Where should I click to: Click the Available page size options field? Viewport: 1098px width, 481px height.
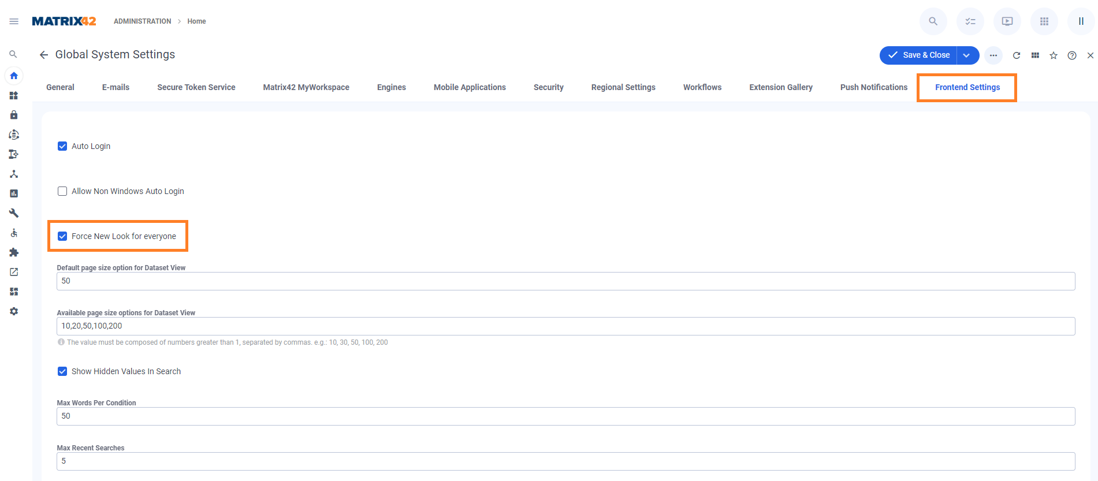pyautogui.click(x=566, y=326)
